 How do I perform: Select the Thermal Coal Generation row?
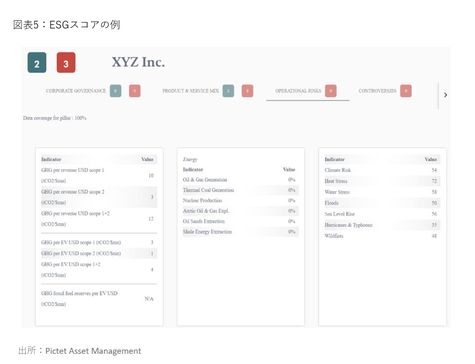pyautogui.click(x=240, y=190)
